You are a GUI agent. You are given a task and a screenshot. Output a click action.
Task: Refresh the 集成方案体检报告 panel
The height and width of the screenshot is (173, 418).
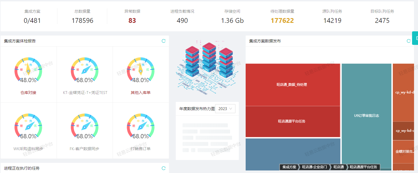point(164,41)
